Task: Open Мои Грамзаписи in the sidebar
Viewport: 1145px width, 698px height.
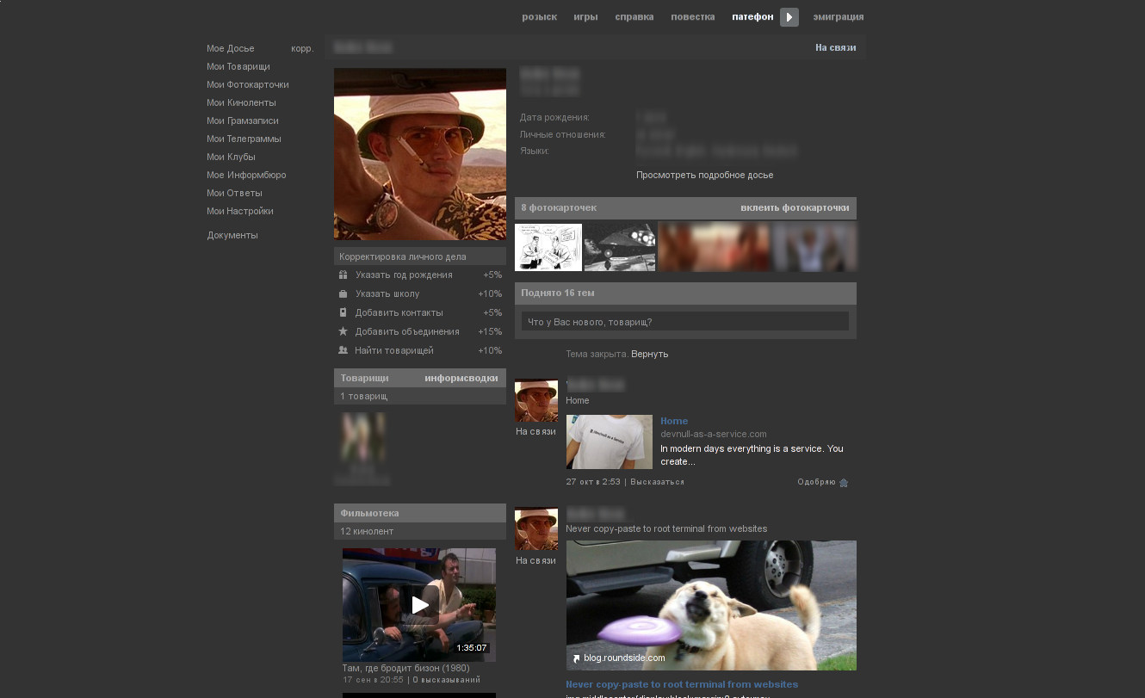Action: tap(243, 121)
